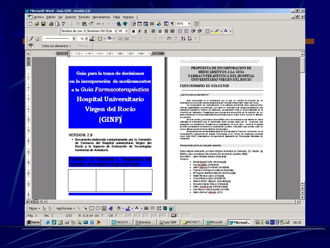Click the Inicio start button

click(33, 222)
